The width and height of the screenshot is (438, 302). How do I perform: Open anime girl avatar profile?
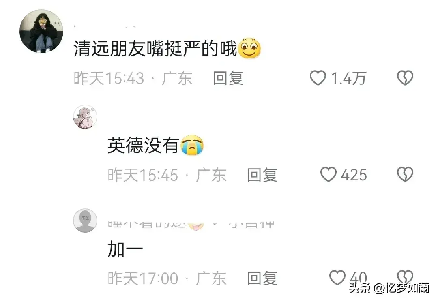pyautogui.click(x=85, y=117)
